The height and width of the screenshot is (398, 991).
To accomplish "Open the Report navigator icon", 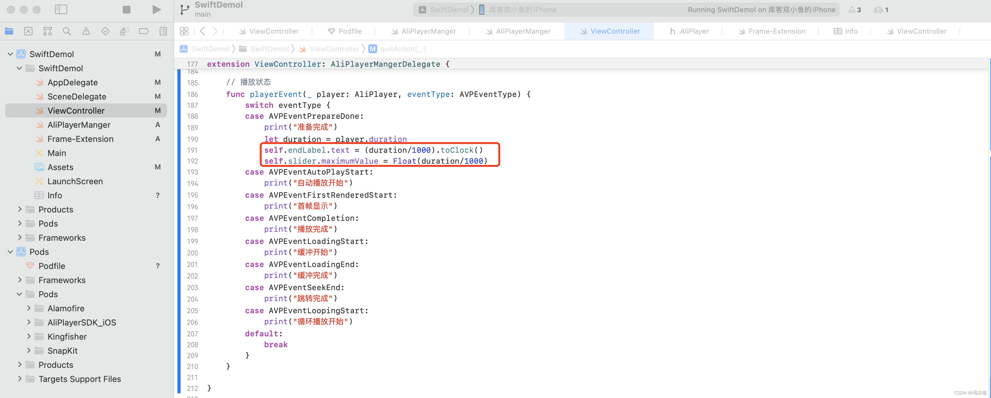I will pos(163,31).
